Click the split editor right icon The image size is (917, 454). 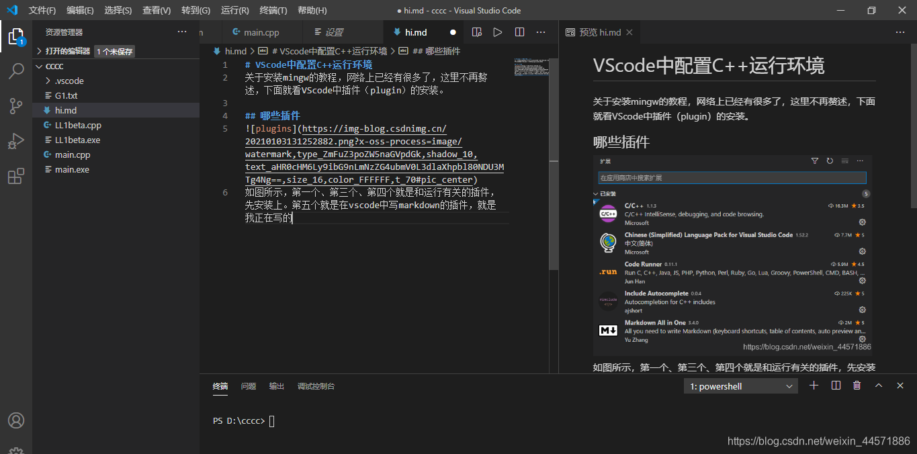tap(519, 32)
